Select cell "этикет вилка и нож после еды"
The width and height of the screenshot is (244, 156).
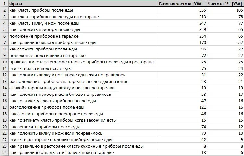[x=83, y=69]
